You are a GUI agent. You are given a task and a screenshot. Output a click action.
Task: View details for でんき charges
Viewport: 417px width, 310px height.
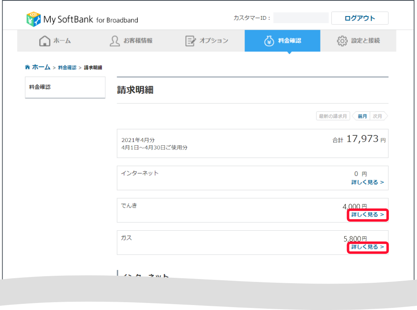click(368, 215)
